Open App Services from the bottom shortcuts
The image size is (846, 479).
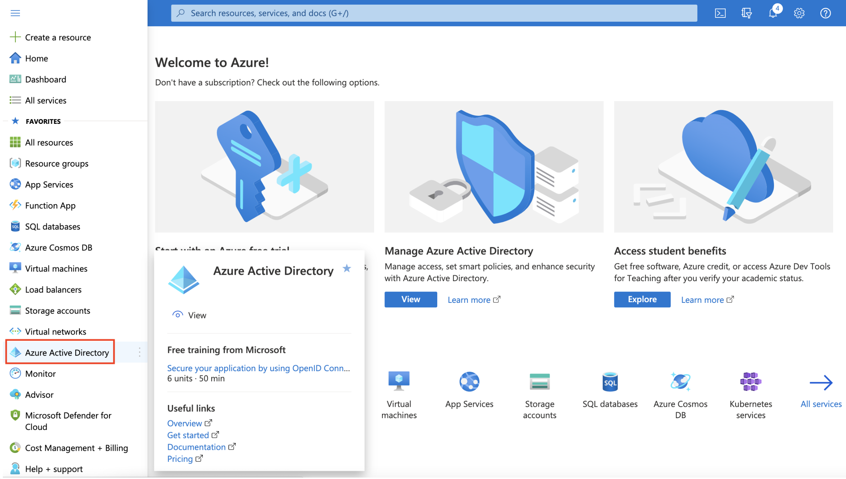[x=469, y=381]
